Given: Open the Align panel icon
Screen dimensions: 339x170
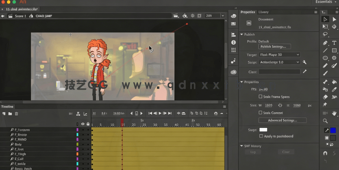Looking at the screenshot, I should pos(233,34).
